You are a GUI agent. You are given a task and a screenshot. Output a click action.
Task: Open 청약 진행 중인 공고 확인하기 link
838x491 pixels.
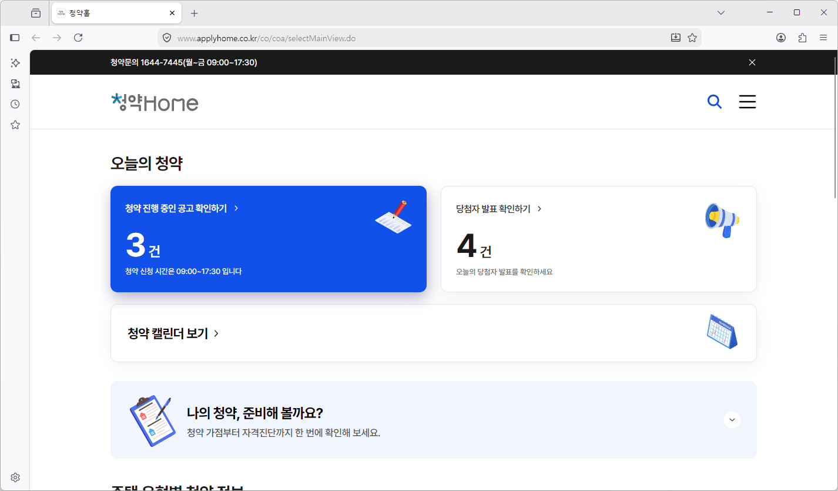[x=182, y=208]
